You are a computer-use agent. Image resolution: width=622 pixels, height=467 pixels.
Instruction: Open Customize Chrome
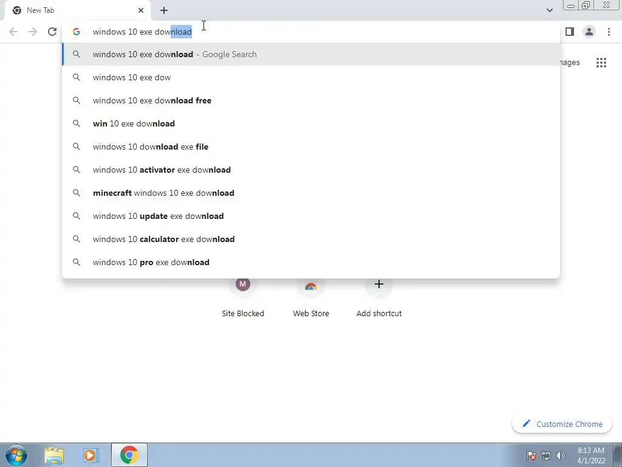coord(562,424)
